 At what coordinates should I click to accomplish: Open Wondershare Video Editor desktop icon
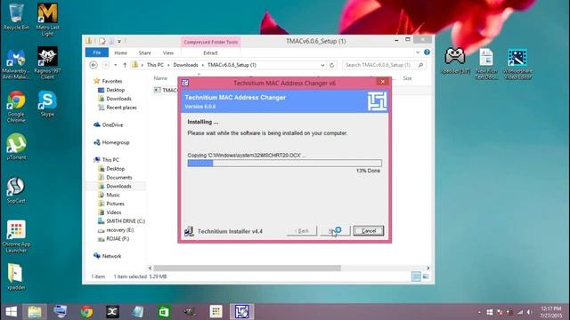coord(517,63)
